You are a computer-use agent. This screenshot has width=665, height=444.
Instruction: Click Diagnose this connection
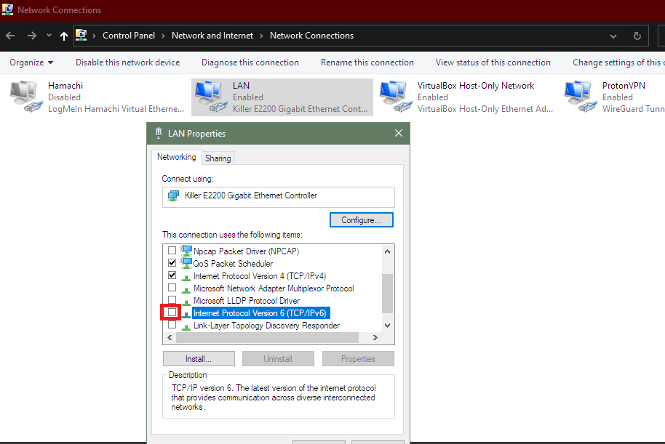[250, 62]
